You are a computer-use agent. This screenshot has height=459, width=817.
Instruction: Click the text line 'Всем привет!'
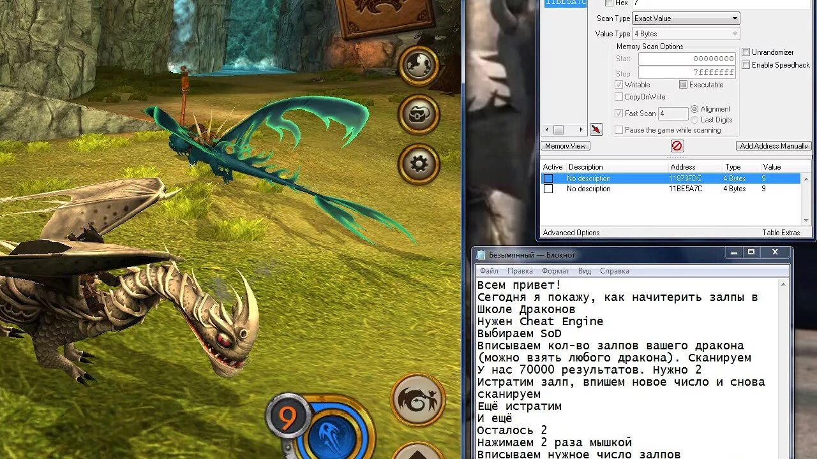[x=519, y=285]
